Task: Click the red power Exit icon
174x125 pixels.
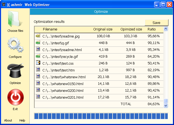Action: (x=15, y=97)
